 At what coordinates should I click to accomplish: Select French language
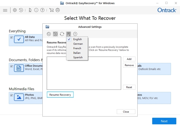click(77, 48)
